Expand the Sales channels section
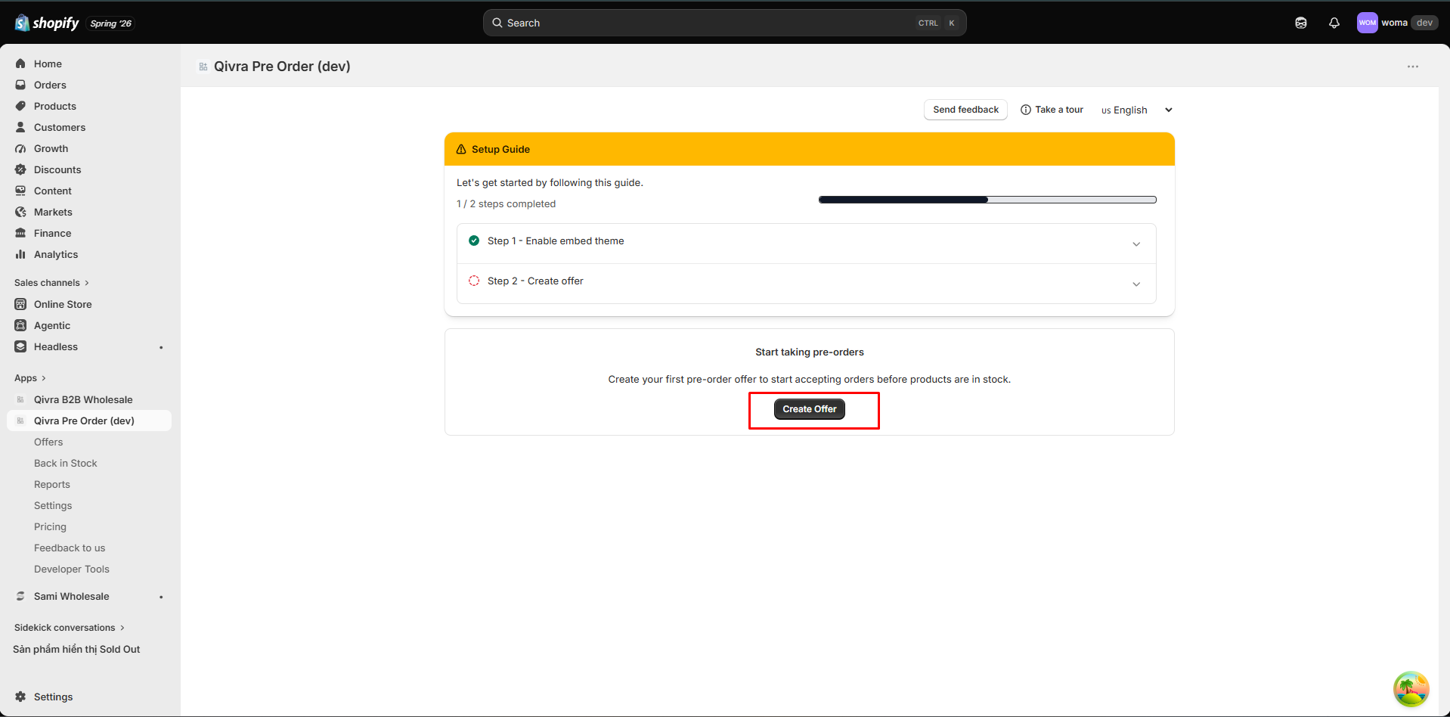The height and width of the screenshot is (717, 1450). click(x=51, y=282)
